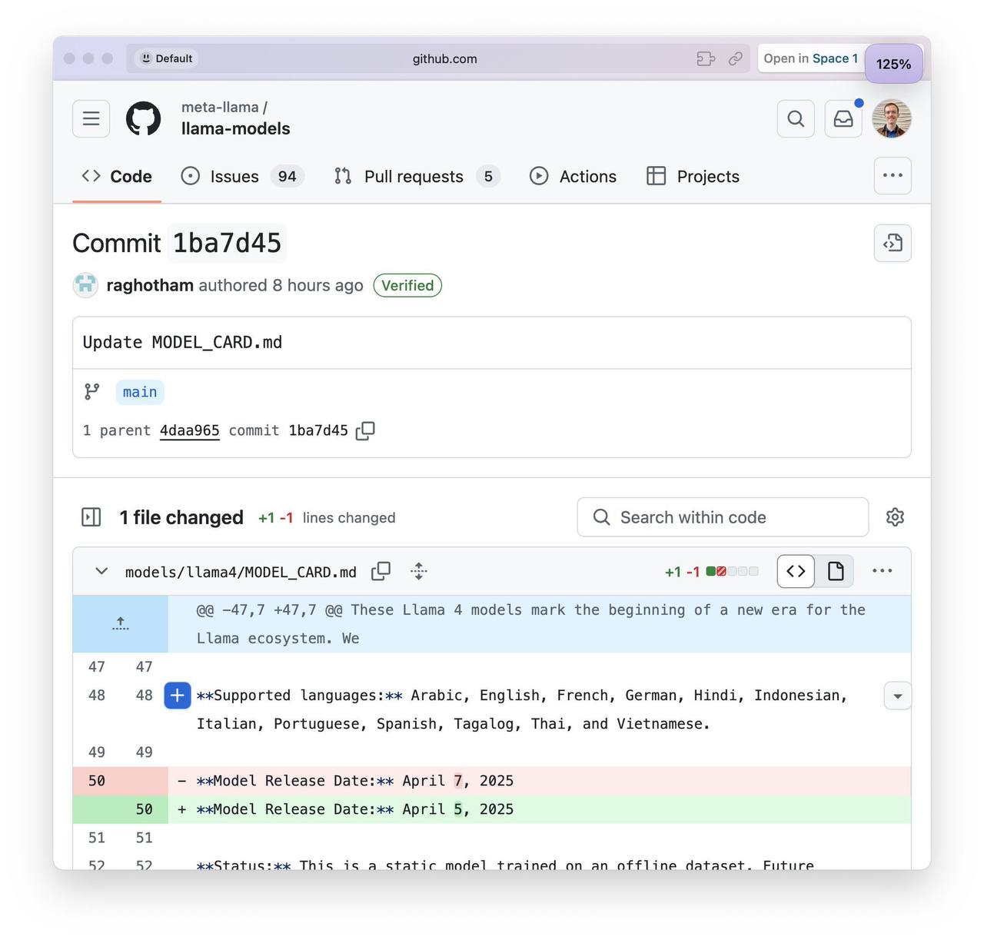984x940 pixels.
Task: Open the user profile avatar menu
Action: coord(892,118)
